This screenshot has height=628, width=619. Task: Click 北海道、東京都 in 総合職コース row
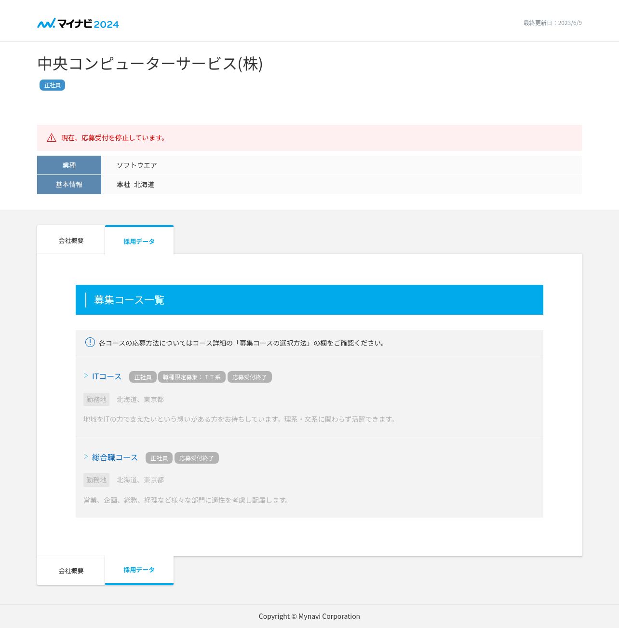point(140,480)
